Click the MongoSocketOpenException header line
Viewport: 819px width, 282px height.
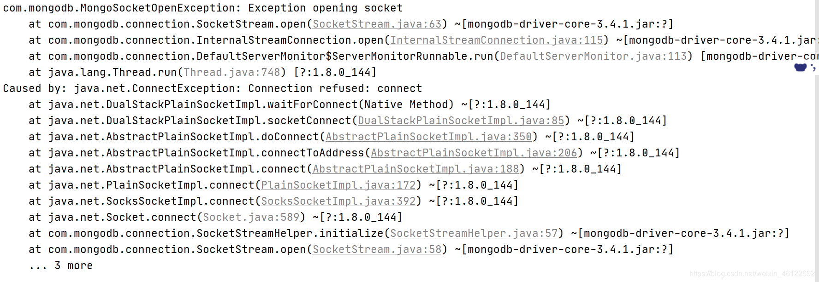coord(203,8)
